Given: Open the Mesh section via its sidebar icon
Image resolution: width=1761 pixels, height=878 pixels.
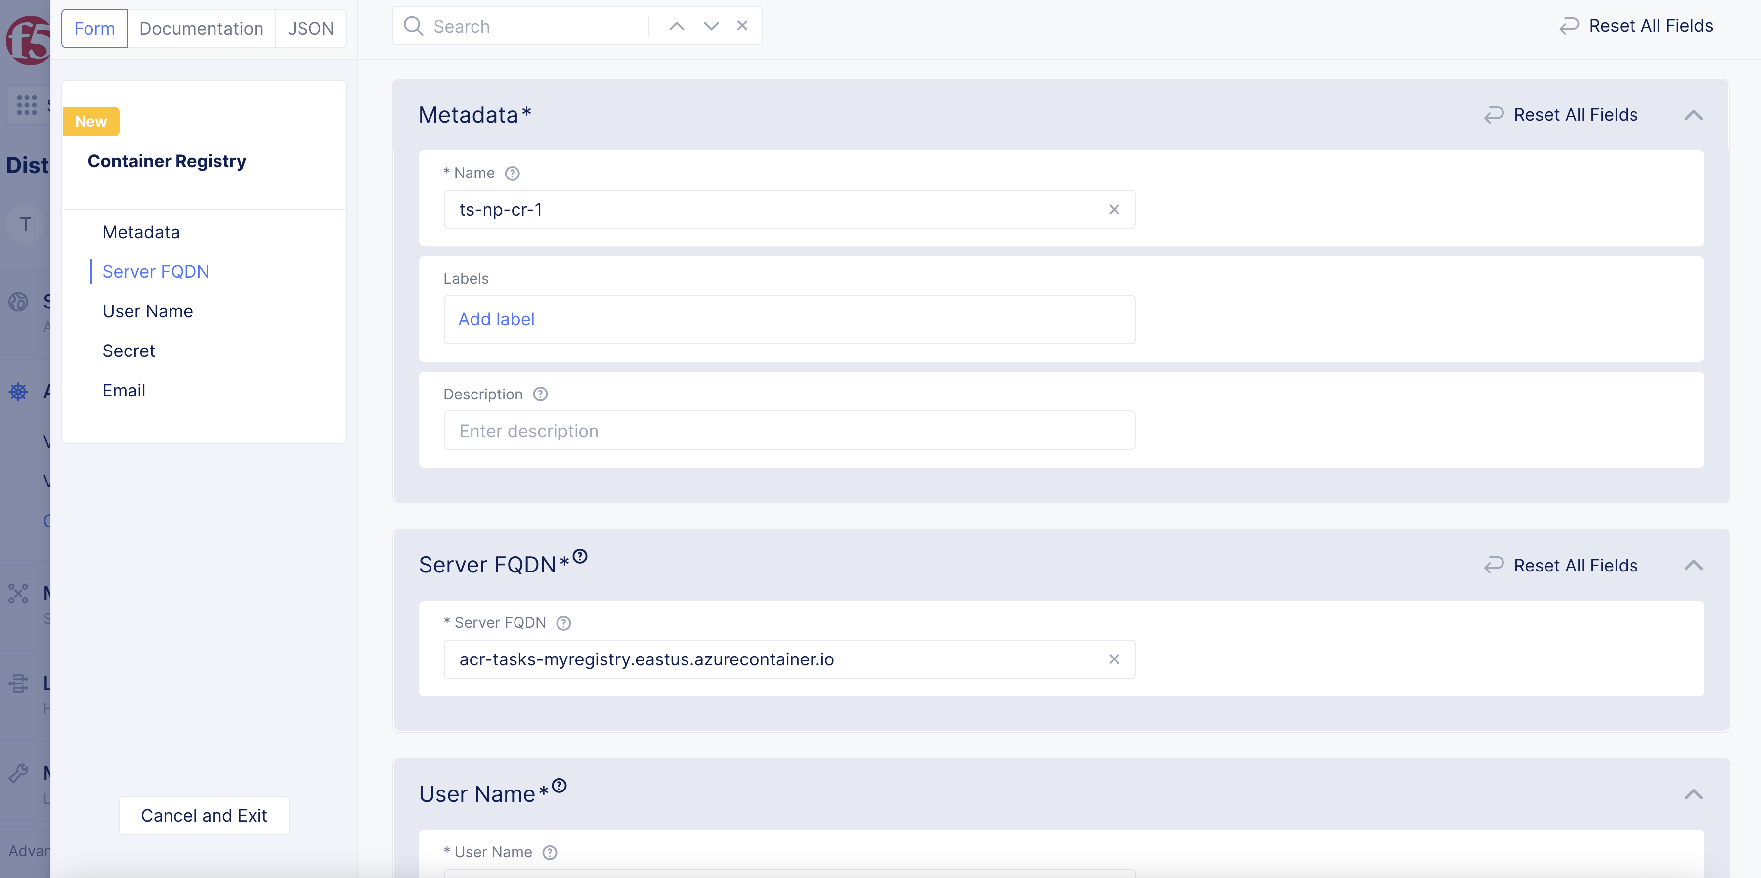Looking at the screenshot, I should pos(18,594).
